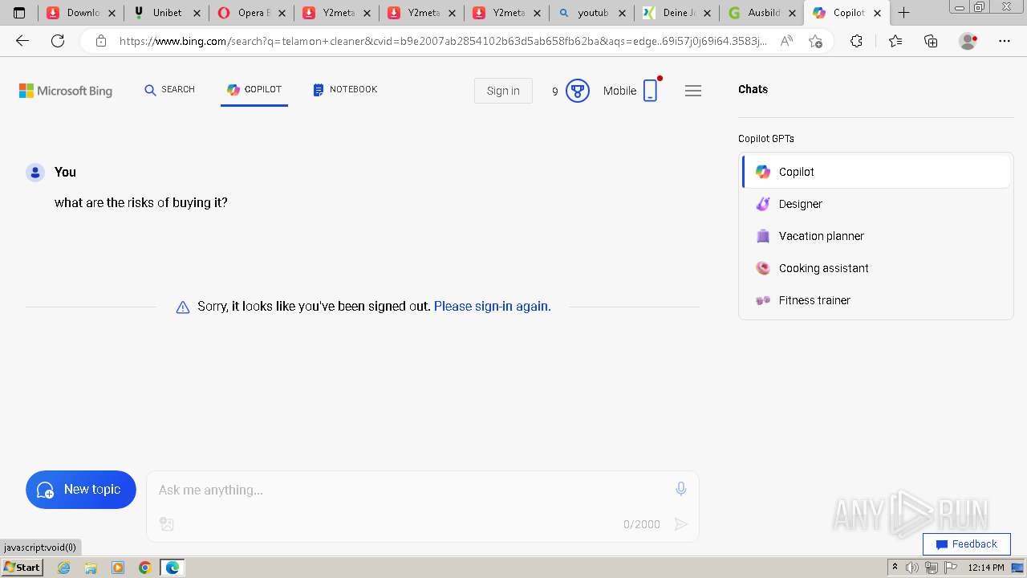Viewport: 1027px width, 578px height.
Task: Activate the microphone voice input
Action: (680, 489)
